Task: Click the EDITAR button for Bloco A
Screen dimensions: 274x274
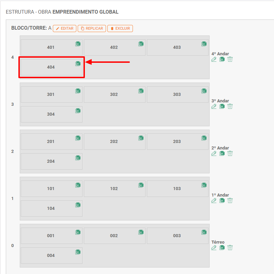Action: (64, 29)
